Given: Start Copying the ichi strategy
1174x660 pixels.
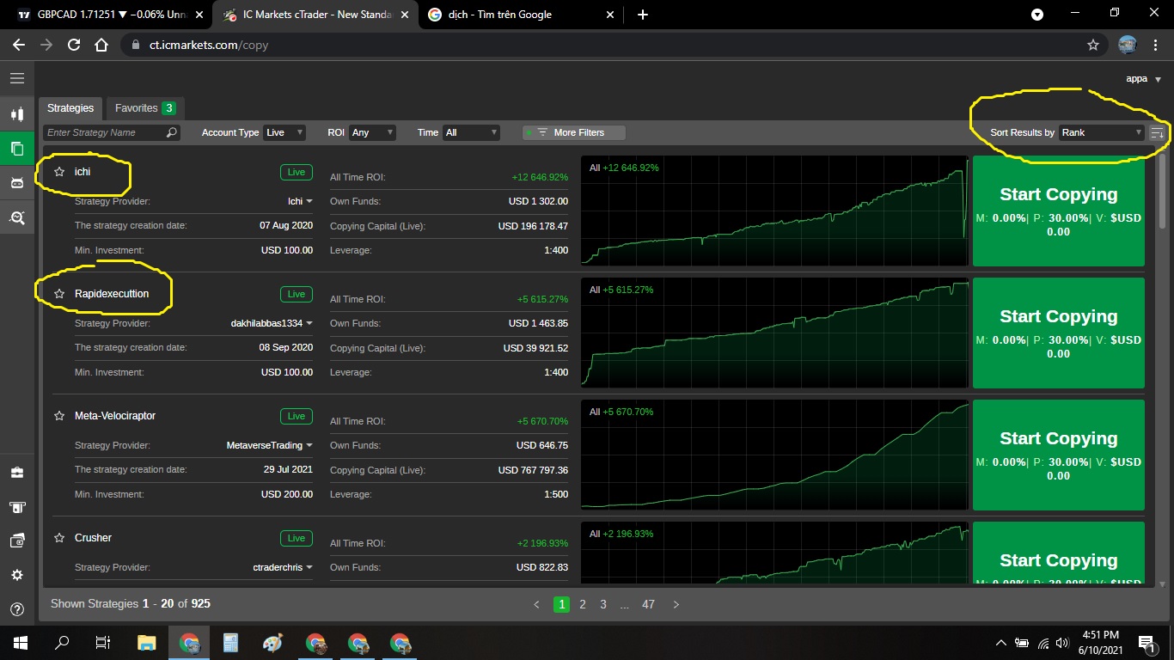Looking at the screenshot, I should pyautogui.click(x=1058, y=211).
